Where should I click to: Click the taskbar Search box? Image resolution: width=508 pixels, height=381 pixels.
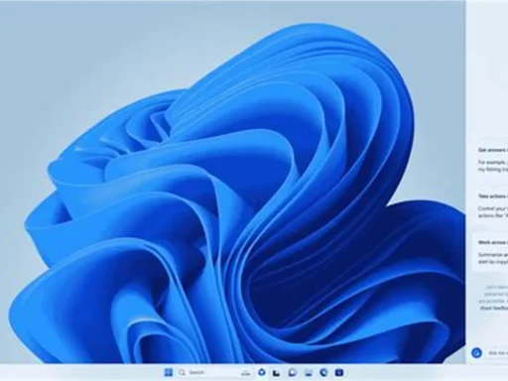point(214,372)
